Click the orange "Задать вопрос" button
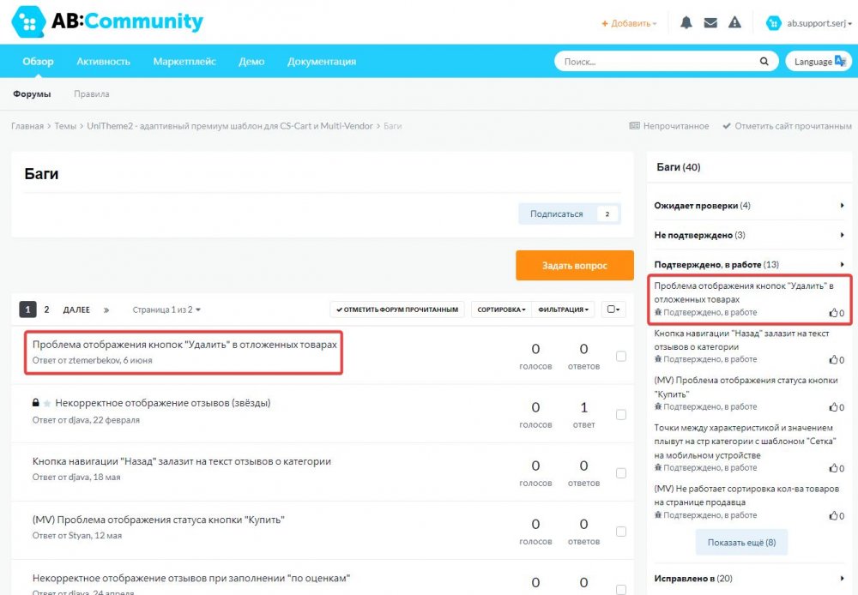 (x=574, y=266)
